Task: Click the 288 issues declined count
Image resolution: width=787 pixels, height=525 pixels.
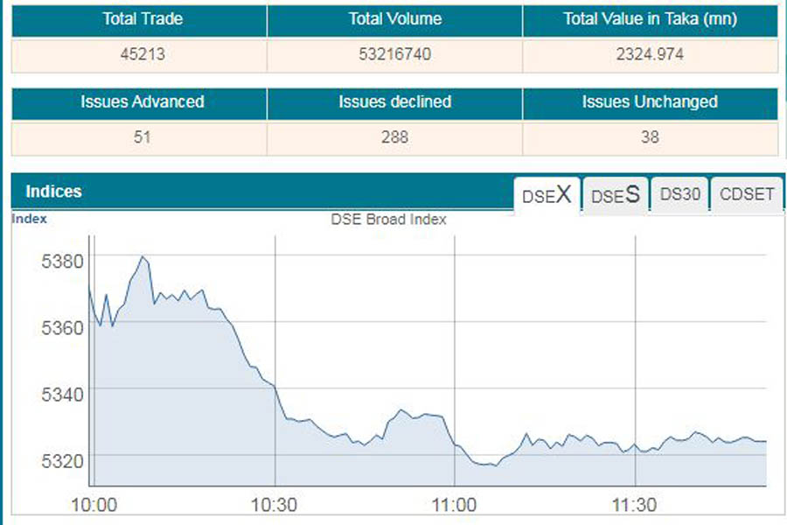Action: click(394, 137)
